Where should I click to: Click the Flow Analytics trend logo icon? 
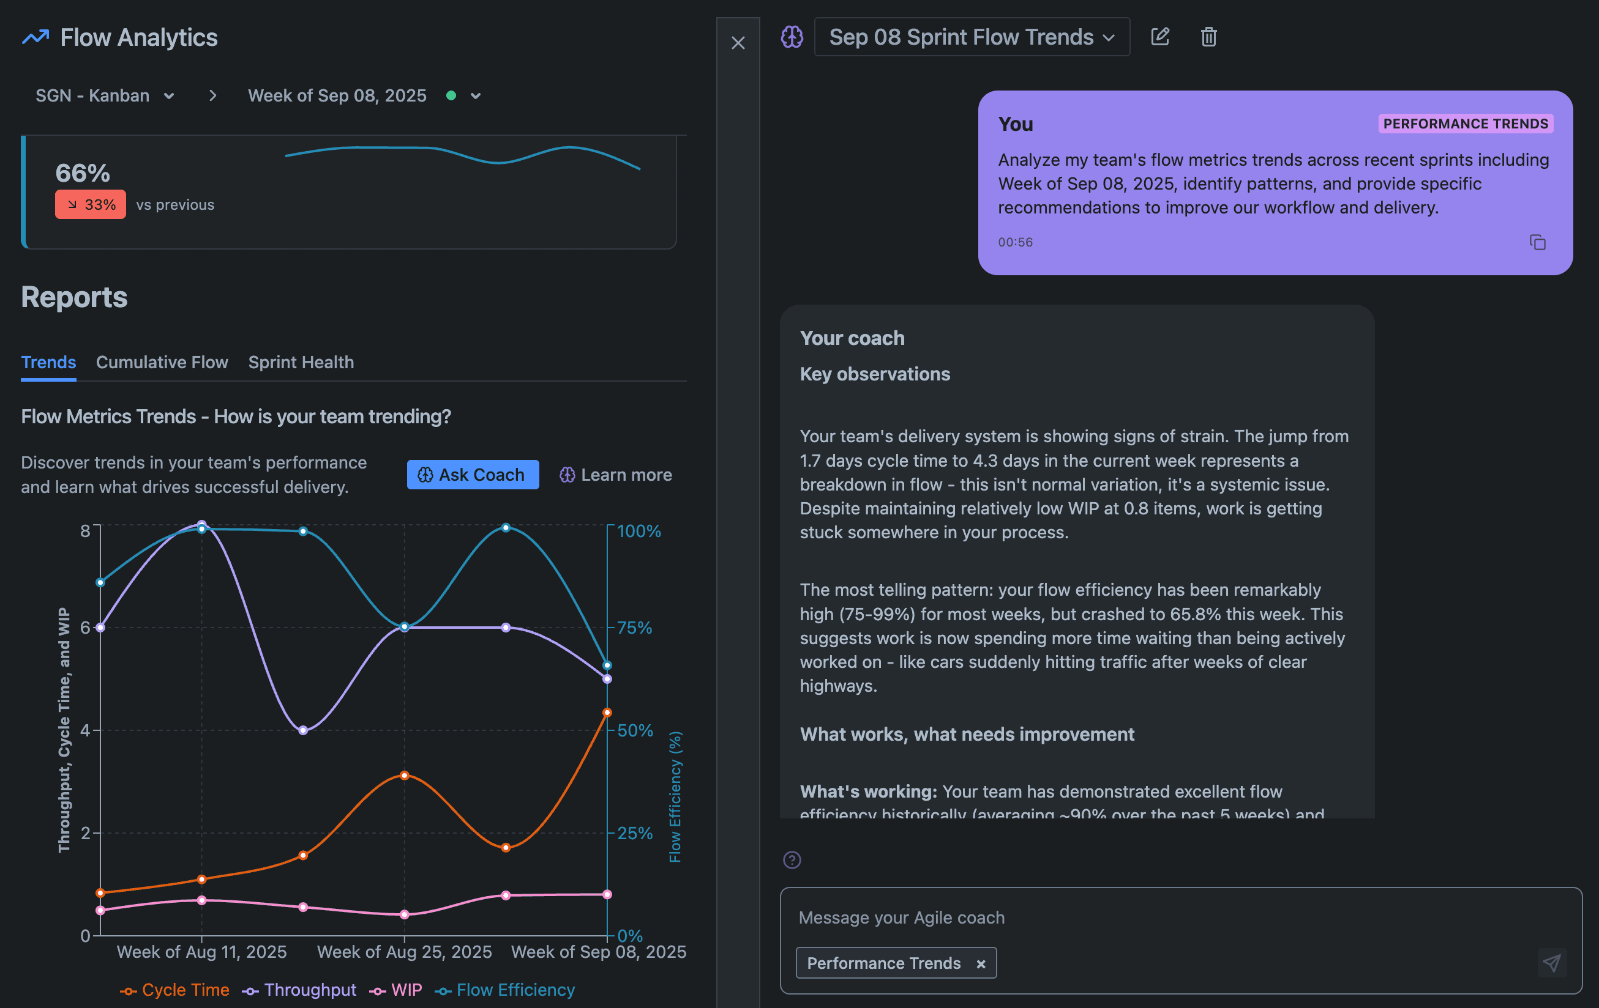click(35, 37)
